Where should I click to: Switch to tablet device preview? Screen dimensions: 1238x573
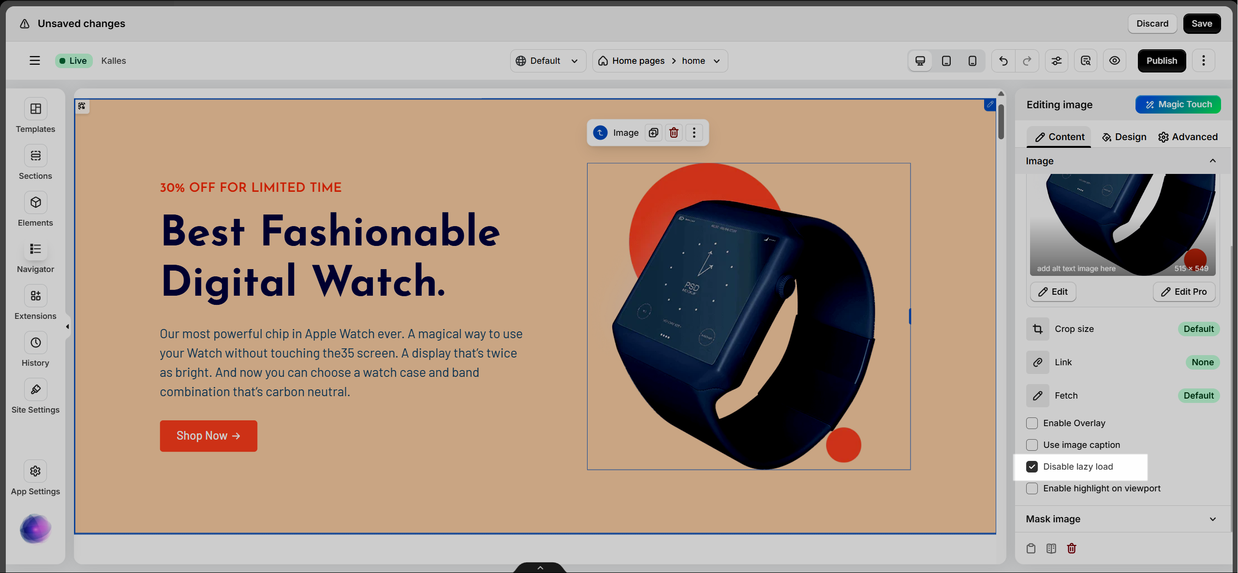pyautogui.click(x=946, y=61)
